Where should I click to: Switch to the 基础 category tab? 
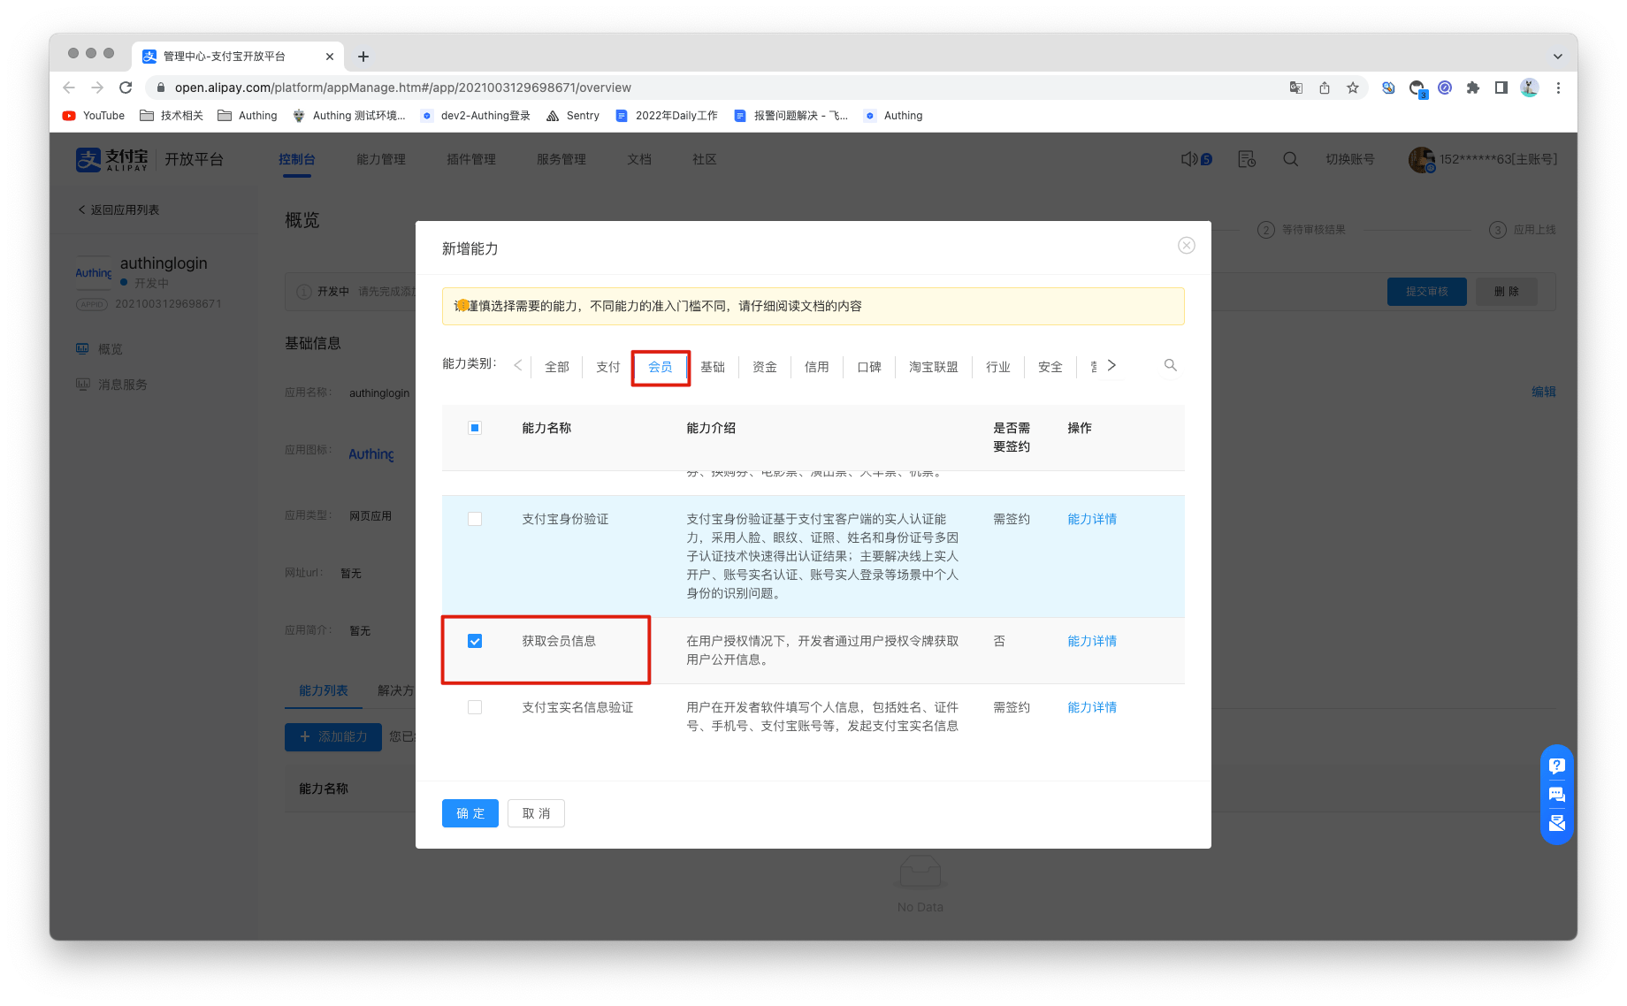pyautogui.click(x=712, y=367)
